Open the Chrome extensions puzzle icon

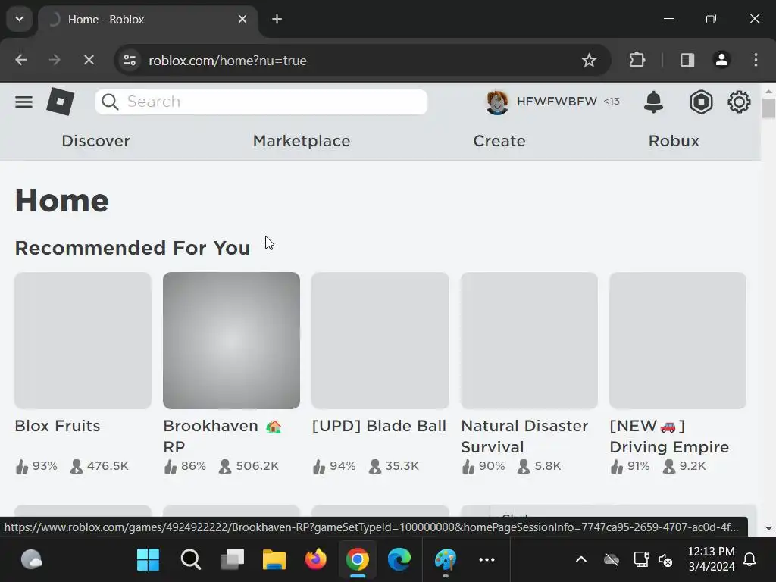coord(637,61)
